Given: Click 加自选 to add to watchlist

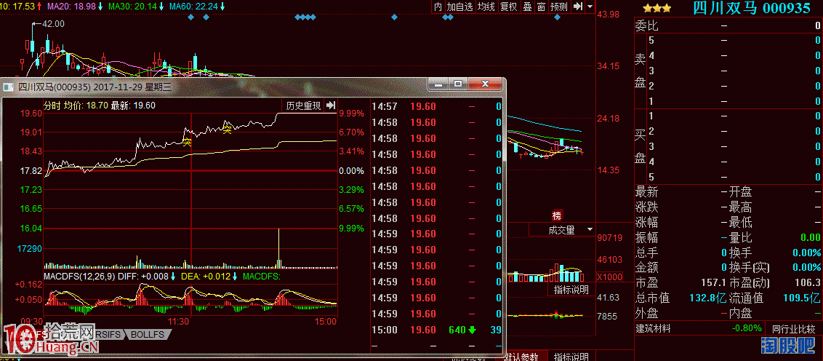Looking at the screenshot, I should (459, 7).
